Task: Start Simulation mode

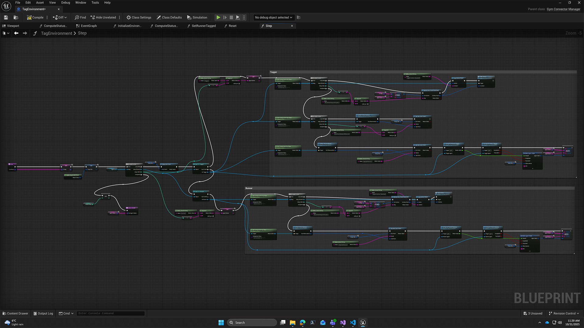Action: 197,17
